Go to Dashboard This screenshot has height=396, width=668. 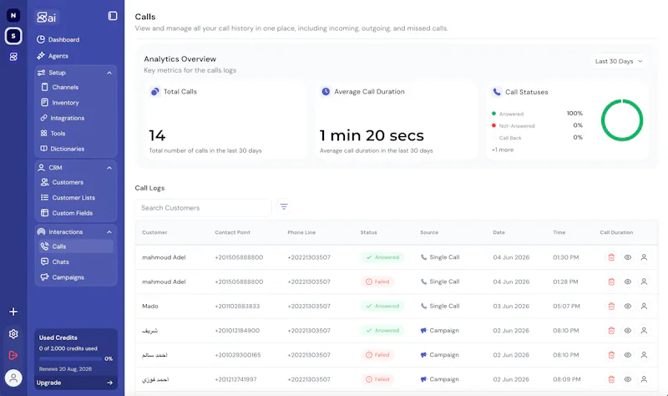pos(58,39)
